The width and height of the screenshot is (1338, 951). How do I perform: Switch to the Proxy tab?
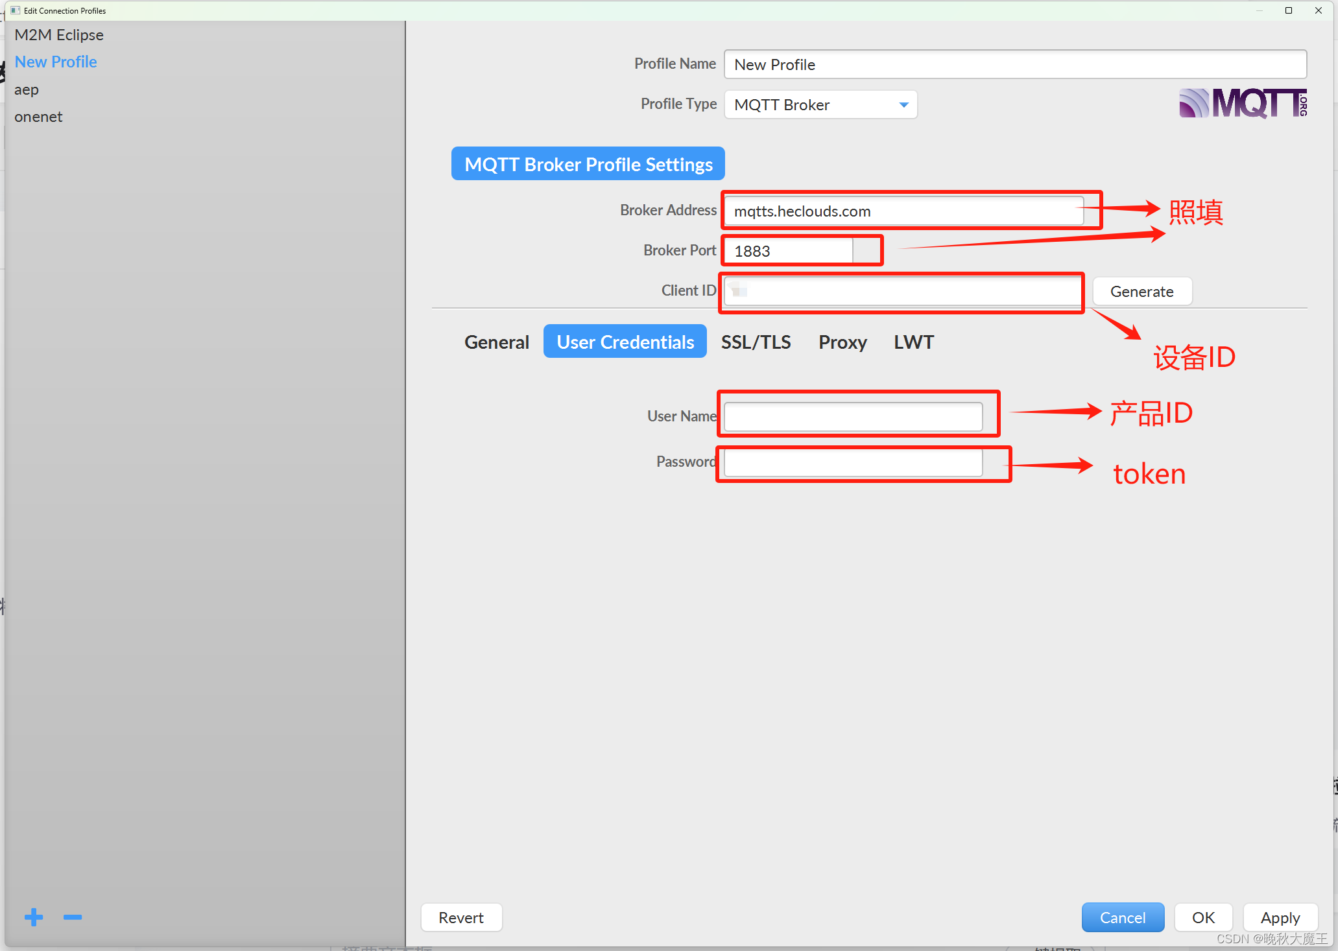pyautogui.click(x=842, y=342)
